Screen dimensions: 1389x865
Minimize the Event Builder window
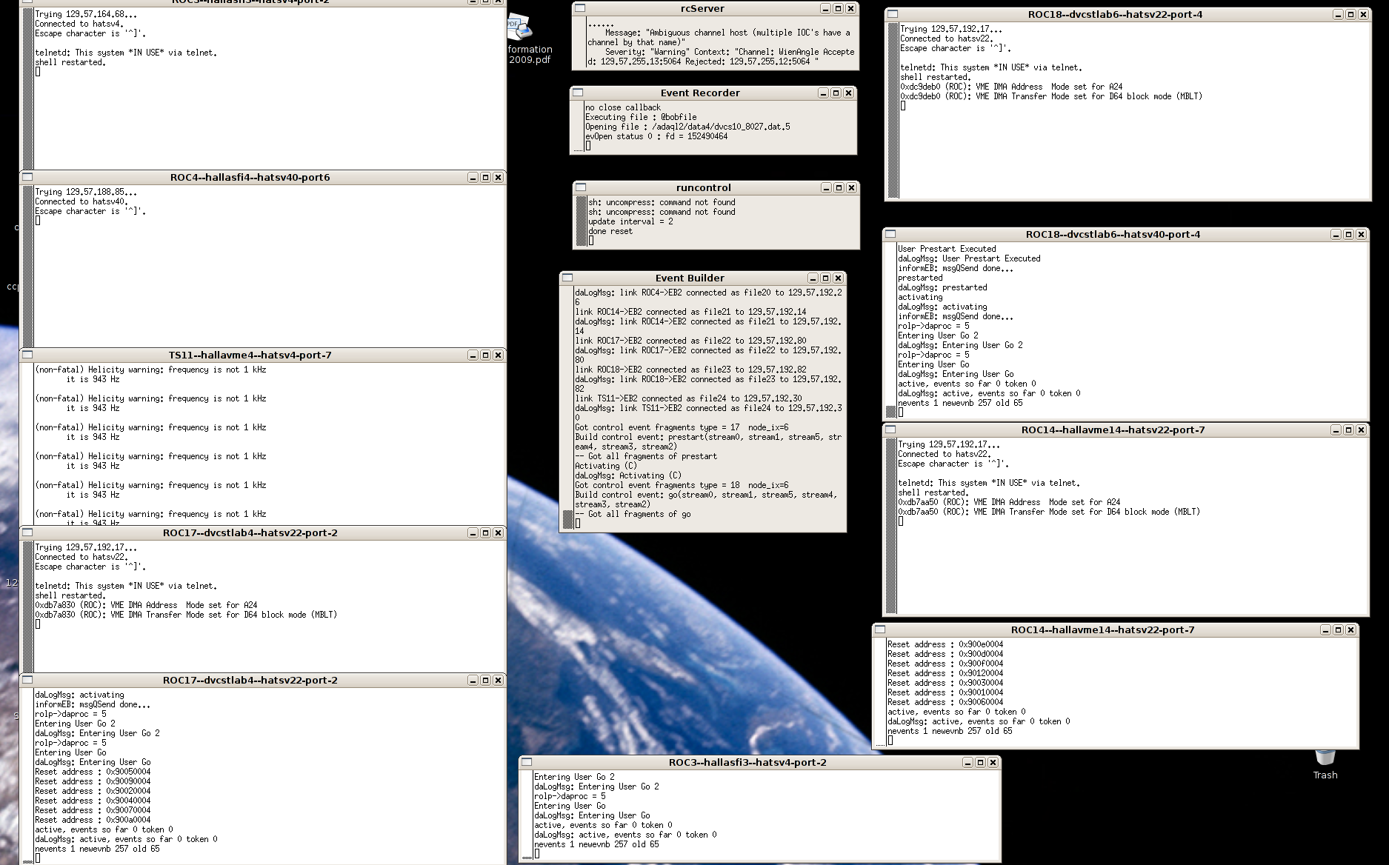(x=813, y=278)
